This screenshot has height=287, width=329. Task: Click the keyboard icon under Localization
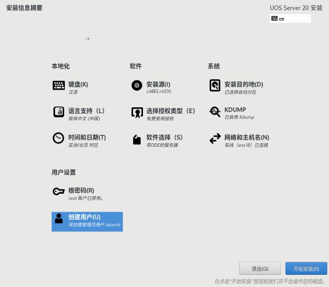point(59,85)
